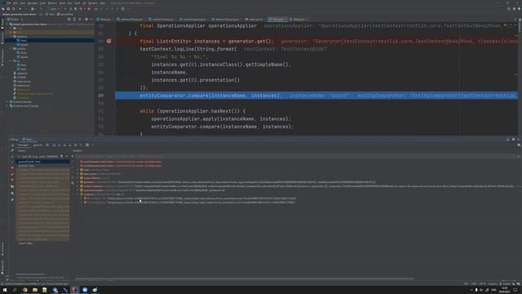Screen dimensions: 522x294
Task: Collapse the instances variable node
Action: coord(77,194)
